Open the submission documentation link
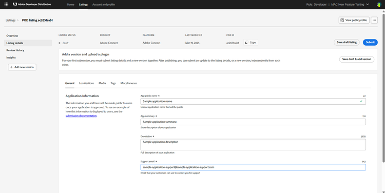The width and height of the screenshot is (385, 193). point(81,115)
